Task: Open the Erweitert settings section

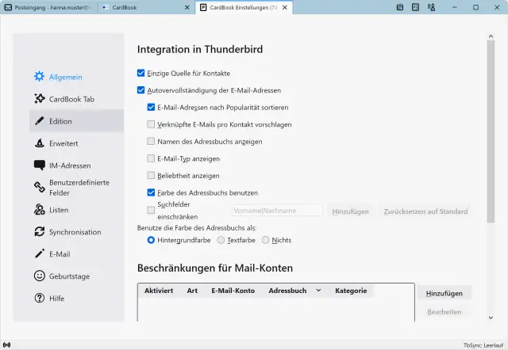Action: pos(76,143)
